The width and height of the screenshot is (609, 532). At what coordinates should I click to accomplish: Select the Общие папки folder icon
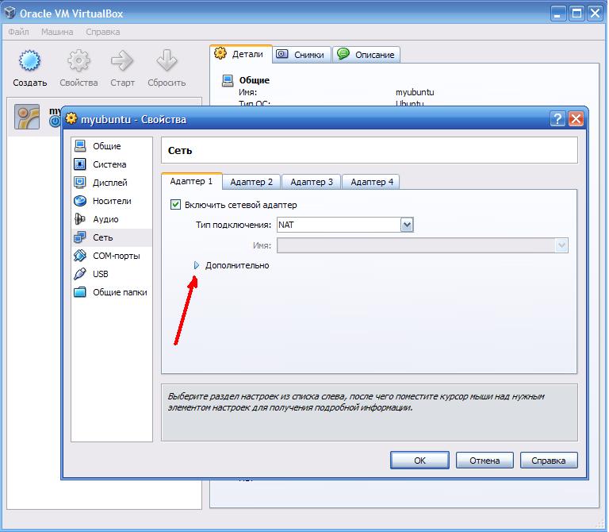pos(80,292)
